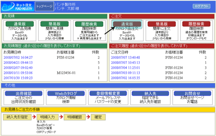The width and height of the screenshot is (216, 136).
Task: Click 出荷確認 shipping status button
Action: (x=24, y=93)
